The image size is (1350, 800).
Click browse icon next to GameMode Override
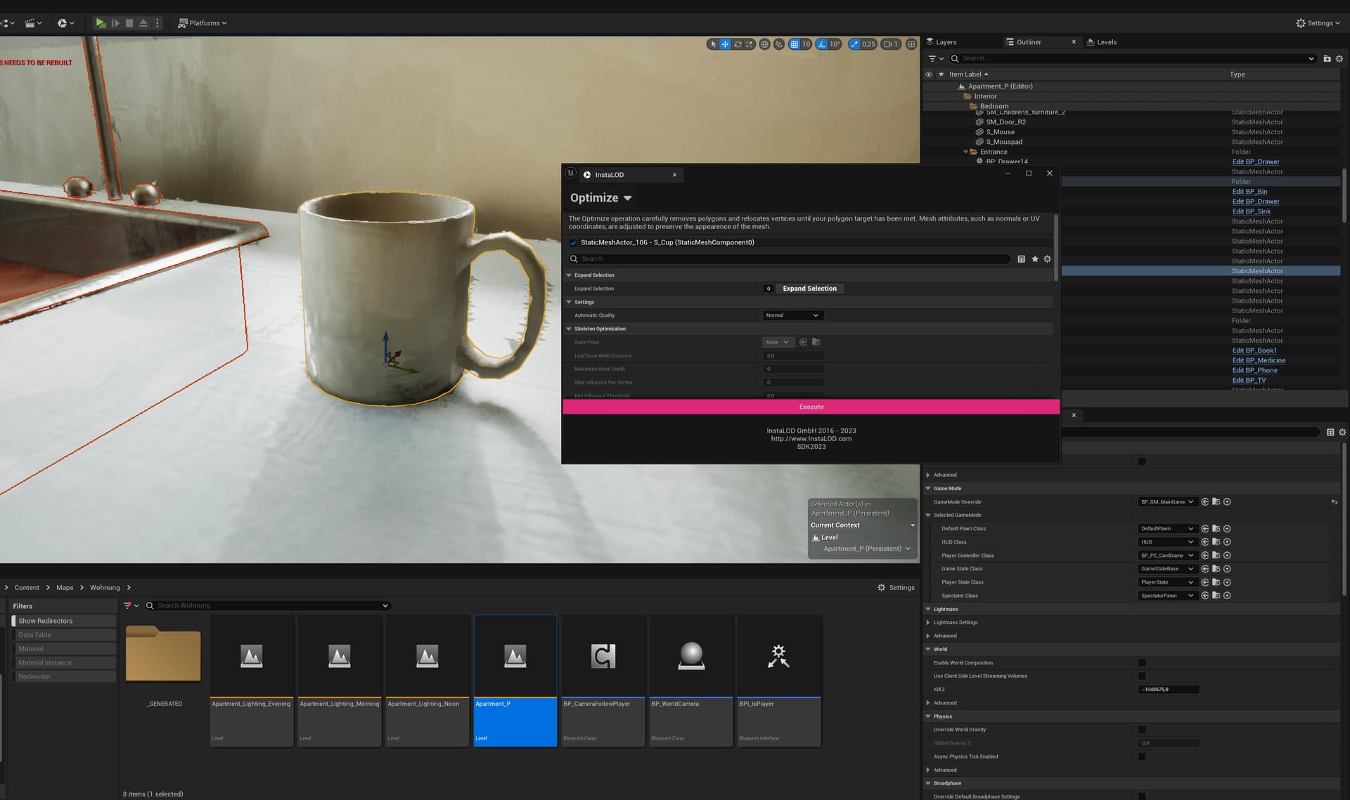[1216, 502]
